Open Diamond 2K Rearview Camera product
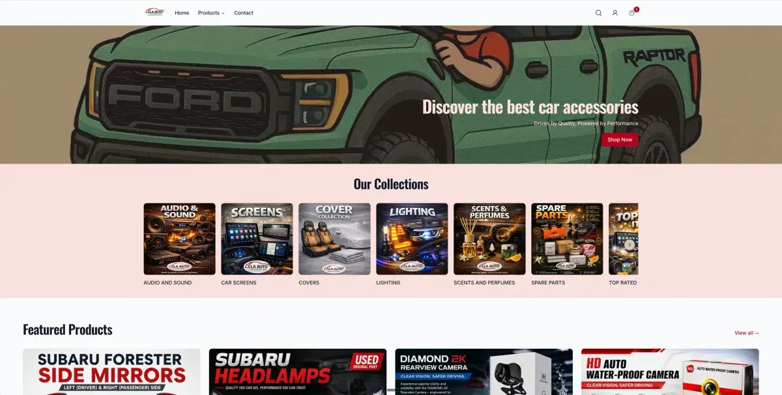 (484, 372)
